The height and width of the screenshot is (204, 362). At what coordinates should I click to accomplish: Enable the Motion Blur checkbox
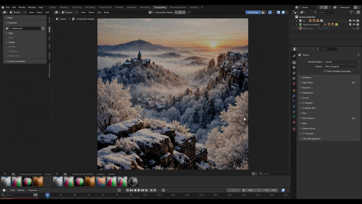[x=303, y=108]
